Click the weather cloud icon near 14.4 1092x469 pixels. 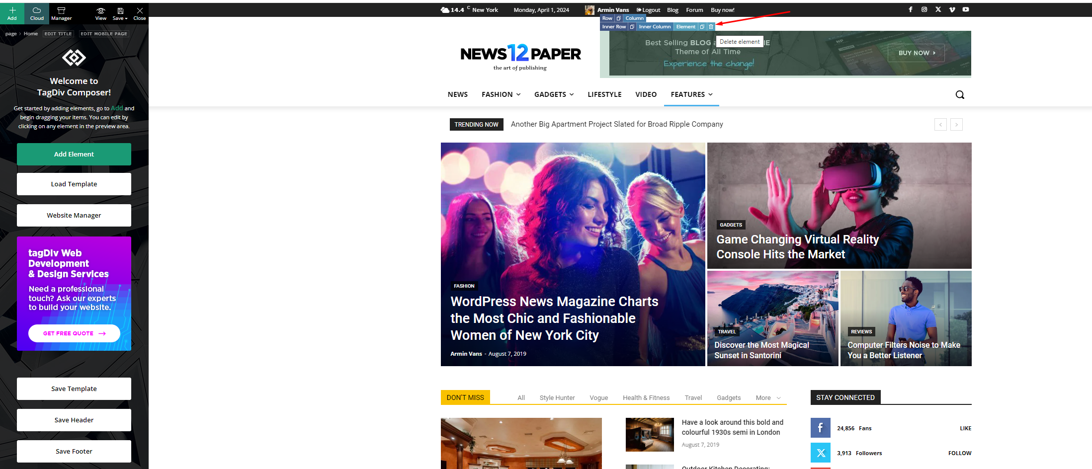click(x=445, y=10)
